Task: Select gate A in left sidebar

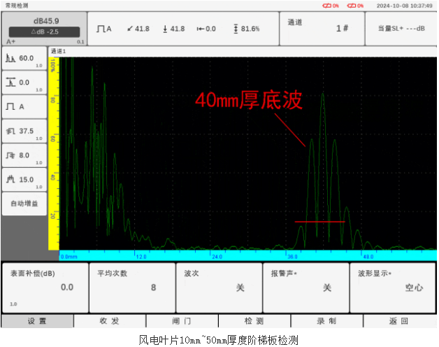Action: tap(24, 107)
